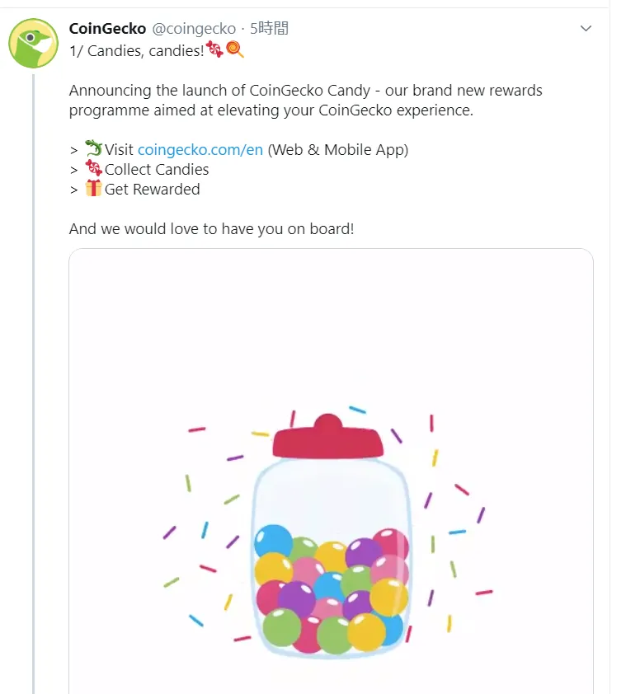Click the '1/ Candies, candies!' heading text
Viewport: 626px width, 694px height.
(136, 50)
